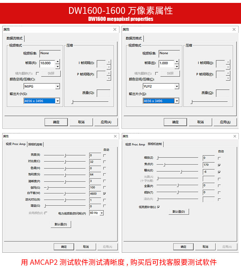Click 应用(A) in the MJPG format dialog
This screenshot has width=241, height=270.
[106, 122]
